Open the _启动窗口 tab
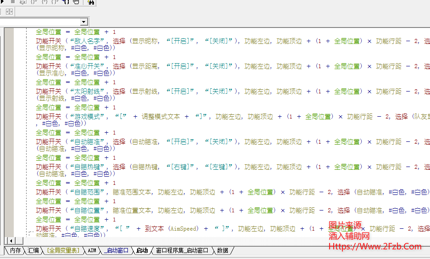Viewport: 430px width, 259px height. coord(116,251)
